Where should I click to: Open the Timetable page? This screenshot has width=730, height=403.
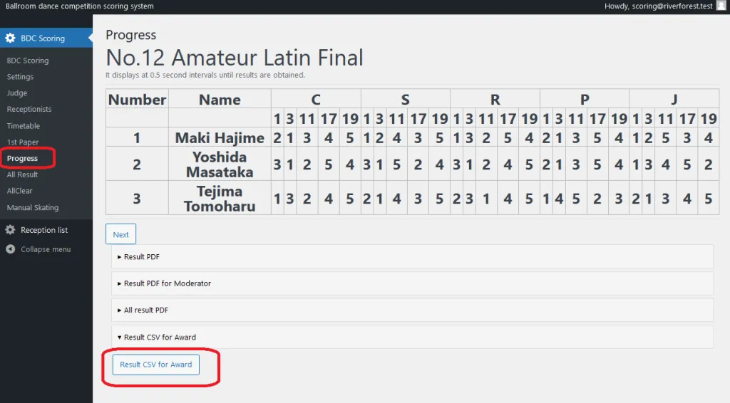[x=24, y=126]
